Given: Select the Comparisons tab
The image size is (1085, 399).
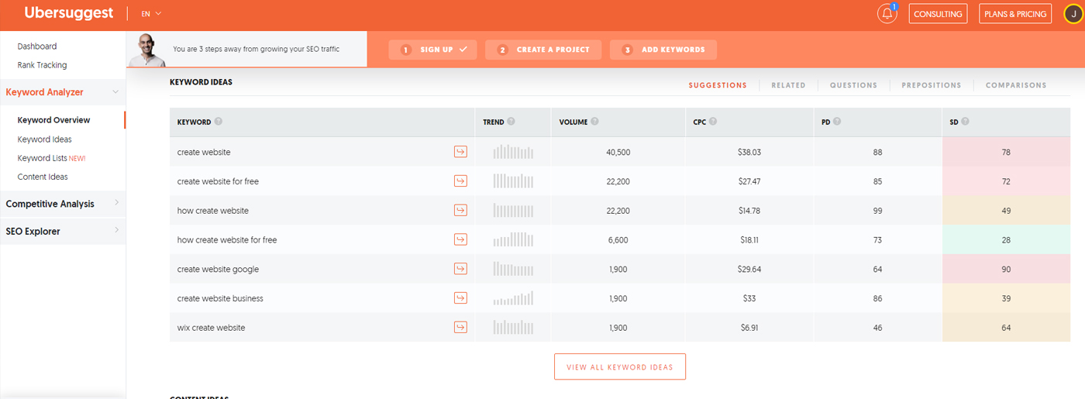Looking at the screenshot, I should (x=1015, y=85).
